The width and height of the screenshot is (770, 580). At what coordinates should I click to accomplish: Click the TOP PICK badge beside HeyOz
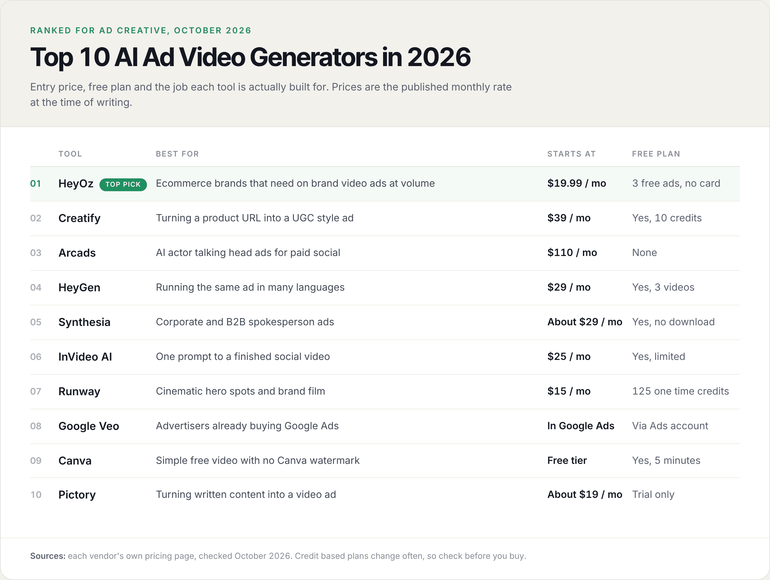[123, 184]
